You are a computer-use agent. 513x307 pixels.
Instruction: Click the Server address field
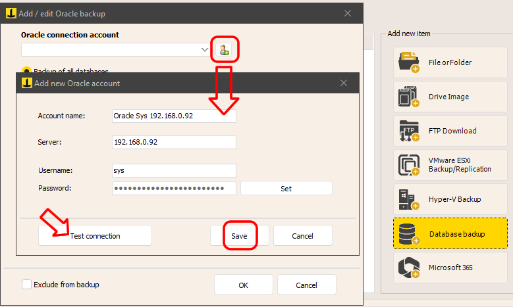tap(174, 142)
